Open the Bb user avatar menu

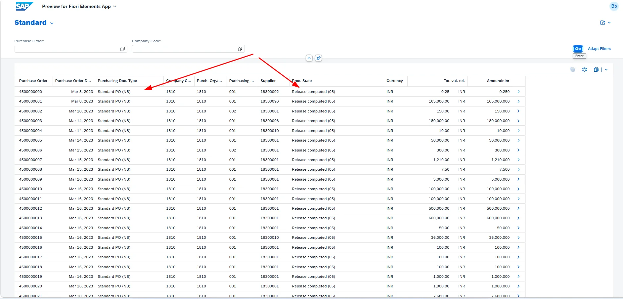614,6
